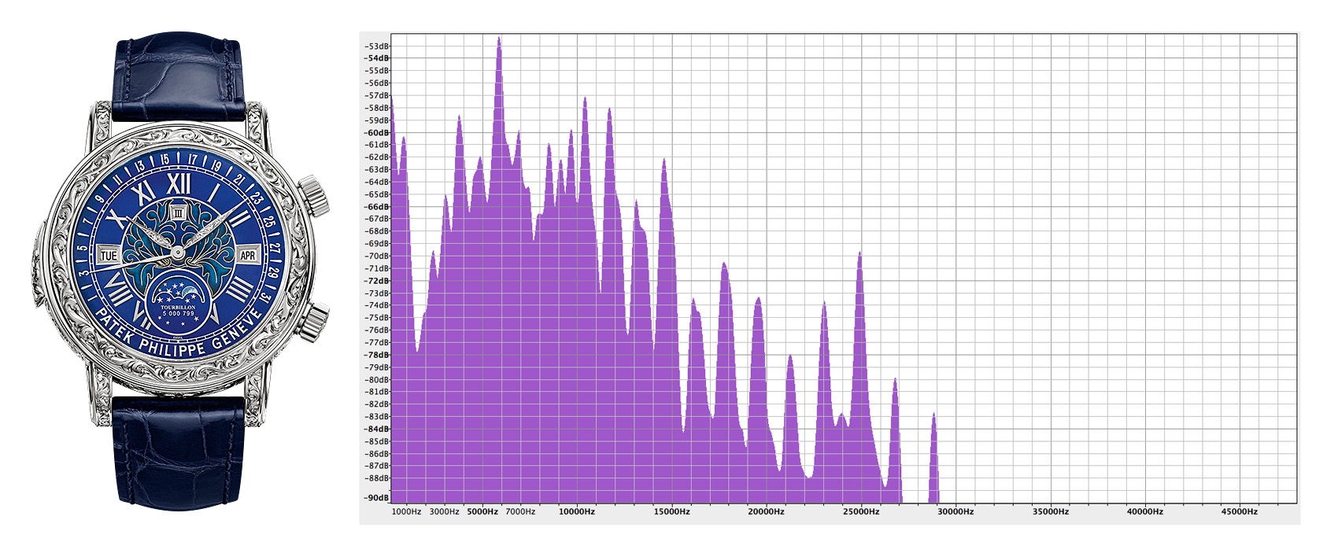Click the 30000Hz frequency axis label
Viewport: 1338px width, 557px height.
click(x=955, y=511)
